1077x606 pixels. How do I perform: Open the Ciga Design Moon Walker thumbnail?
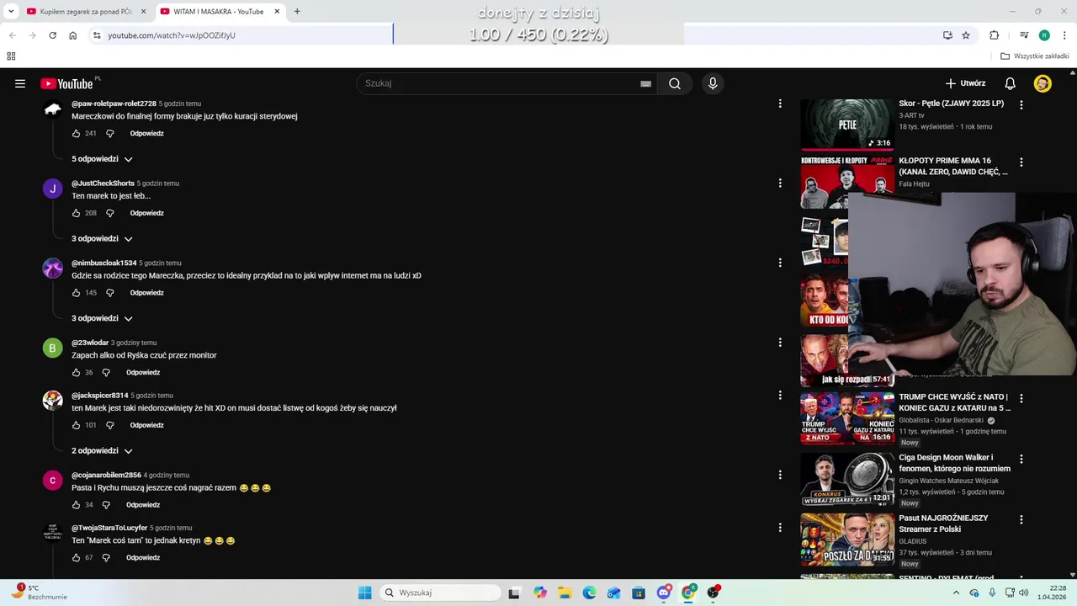(x=846, y=479)
